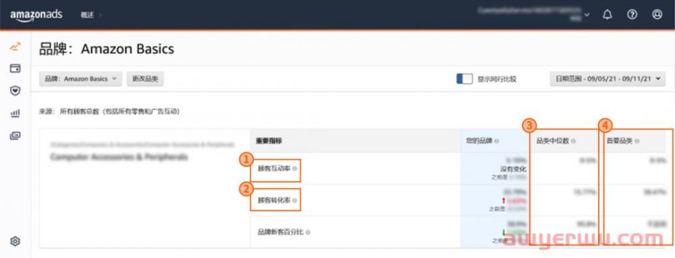
Task: Open the image gallery sidebar icon
Action: tap(15, 136)
